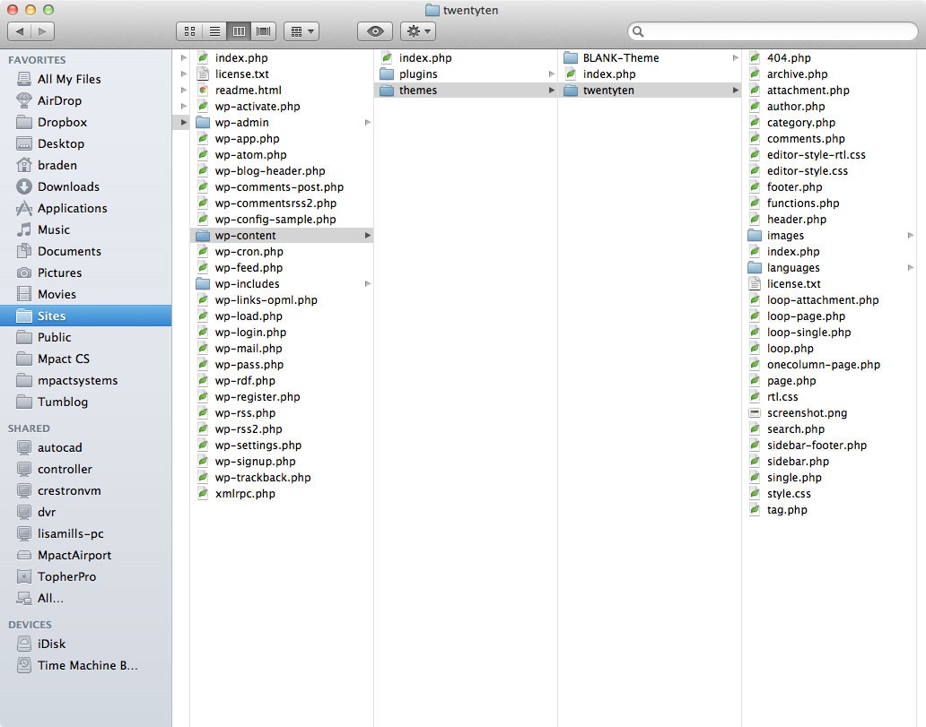This screenshot has width=926, height=727.
Task: Show all shared computers with All...
Action: pos(85,598)
